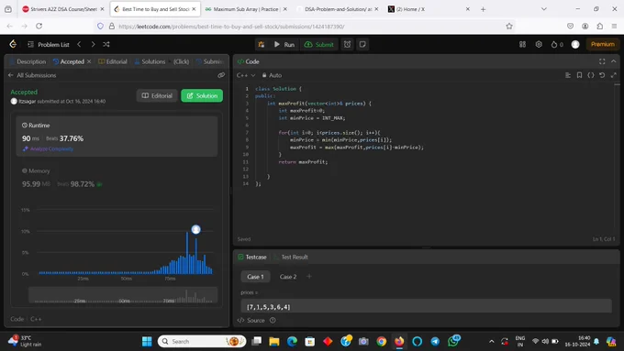This screenshot has width=624, height=351.
Task: Open the timer alarm clock icon
Action: pyautogui.click(x=348, y=45)
